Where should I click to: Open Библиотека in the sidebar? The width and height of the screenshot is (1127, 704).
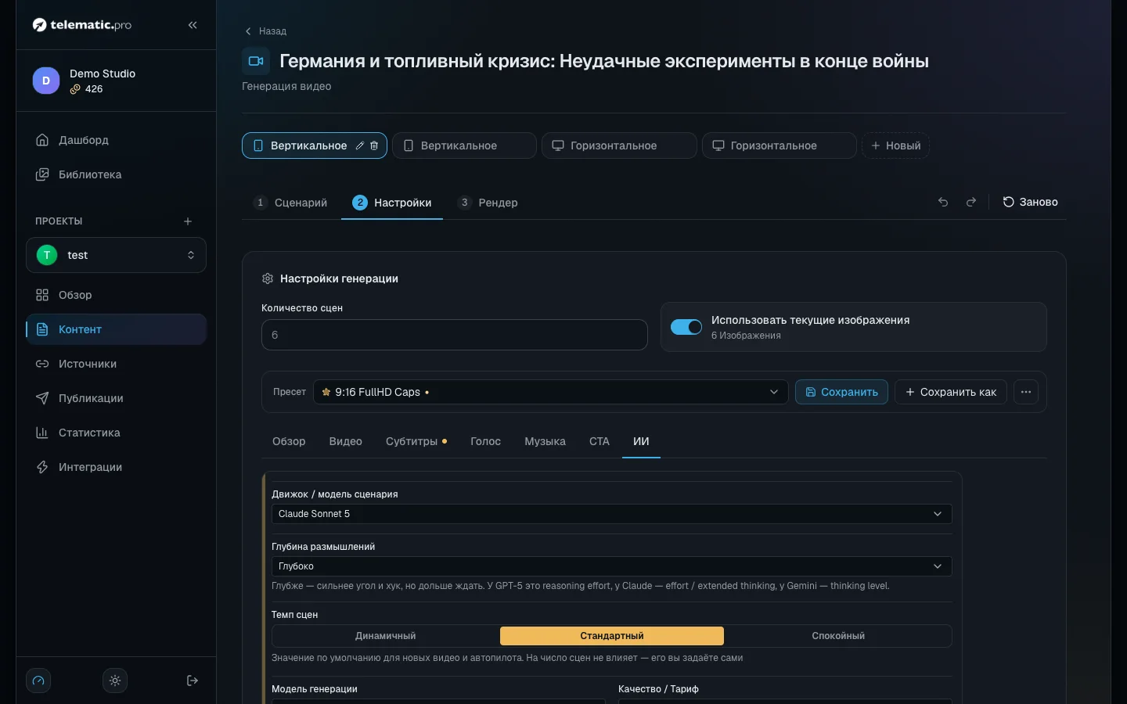(117, 174)
